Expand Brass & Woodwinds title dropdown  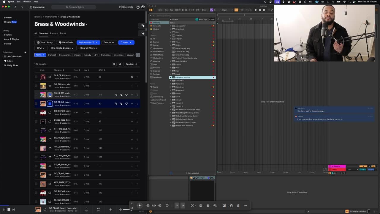[86, 24]
